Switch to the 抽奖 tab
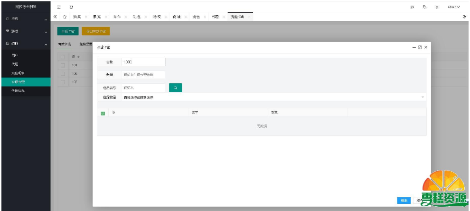470x211 pixels. tap(77, 17)
